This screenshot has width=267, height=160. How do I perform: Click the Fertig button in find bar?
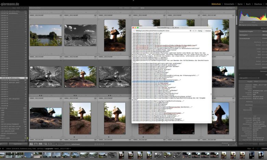click(199, 31)
